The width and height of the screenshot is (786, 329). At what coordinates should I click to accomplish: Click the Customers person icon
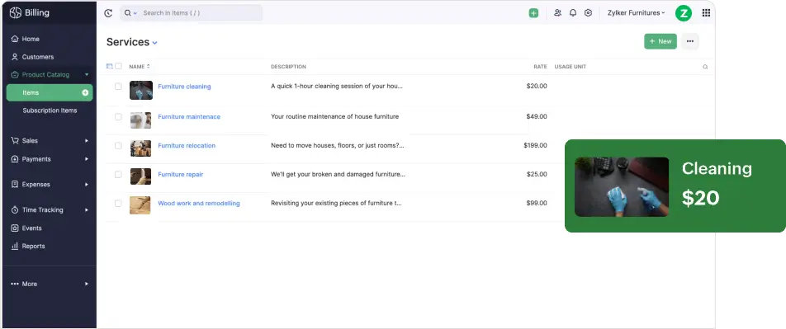point(15,57)
